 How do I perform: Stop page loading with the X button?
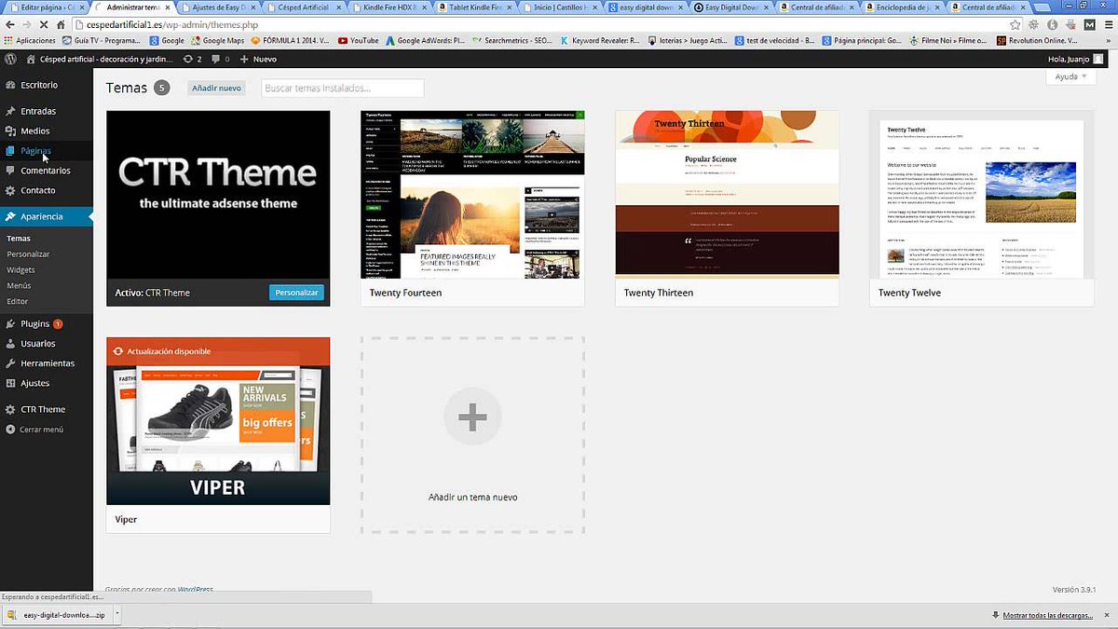(44, 25)
